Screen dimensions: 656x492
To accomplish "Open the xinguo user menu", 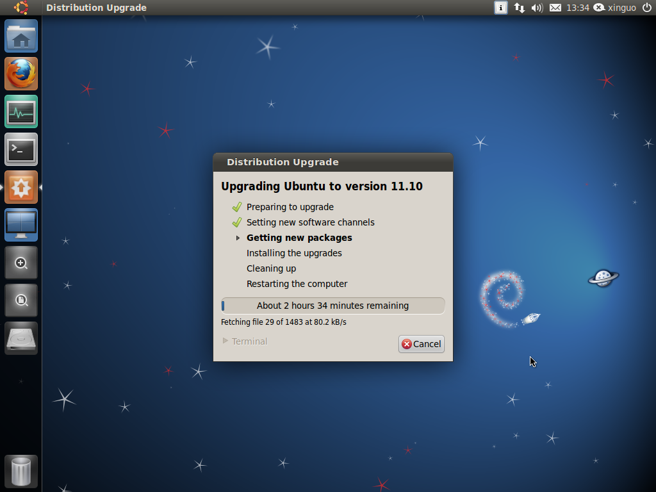I will pos(615,8).
